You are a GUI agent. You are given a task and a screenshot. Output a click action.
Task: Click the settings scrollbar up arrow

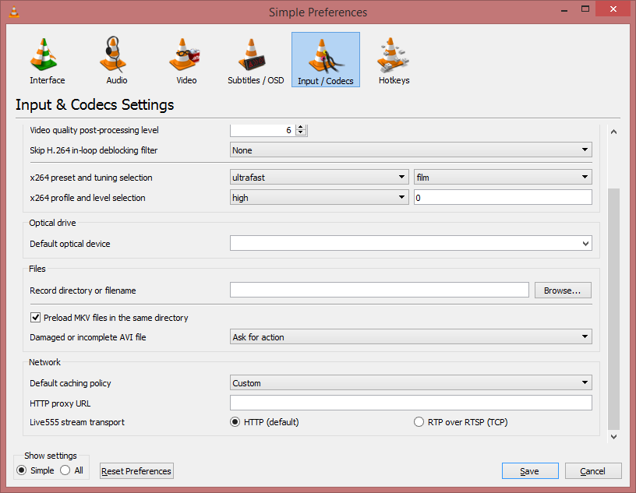(x=613, y=132)
